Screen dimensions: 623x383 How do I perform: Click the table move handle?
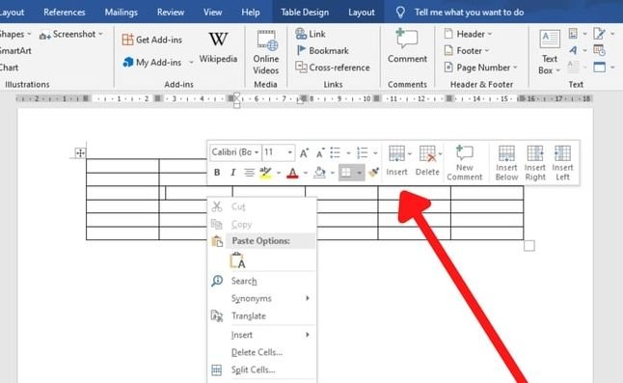point(80,153)
